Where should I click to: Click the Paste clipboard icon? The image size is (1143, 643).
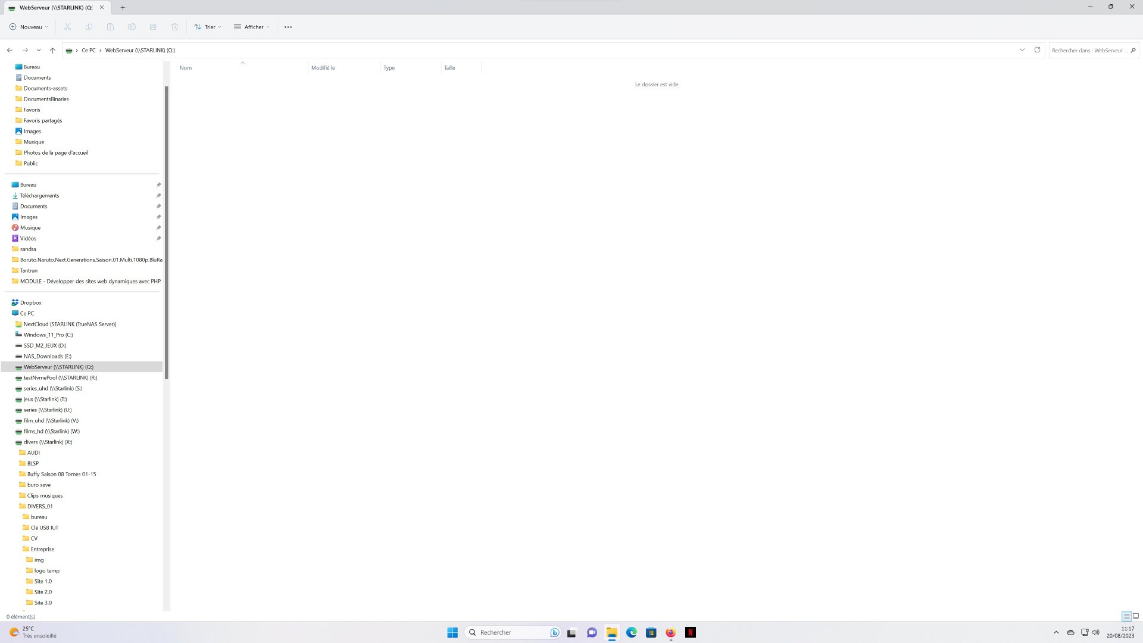(110, 27)
